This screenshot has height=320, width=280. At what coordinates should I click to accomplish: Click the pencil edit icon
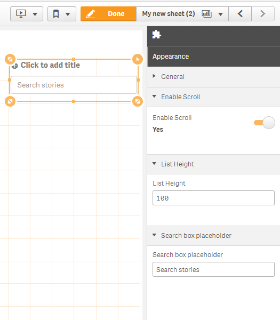pos(91,14)
